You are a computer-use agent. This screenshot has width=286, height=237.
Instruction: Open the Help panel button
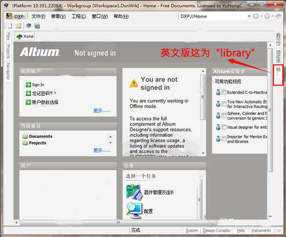[241, 230]
